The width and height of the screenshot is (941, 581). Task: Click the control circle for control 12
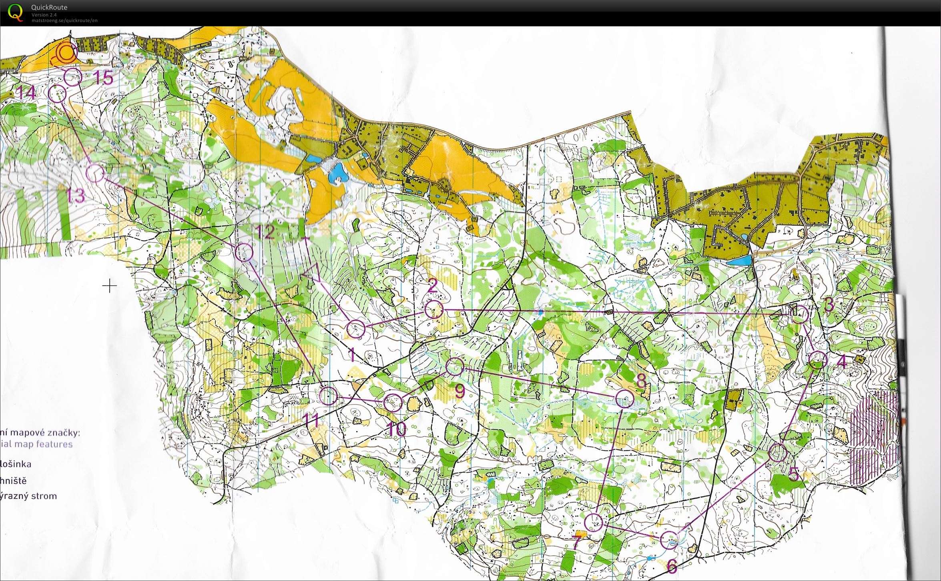[x=244, y=252]
